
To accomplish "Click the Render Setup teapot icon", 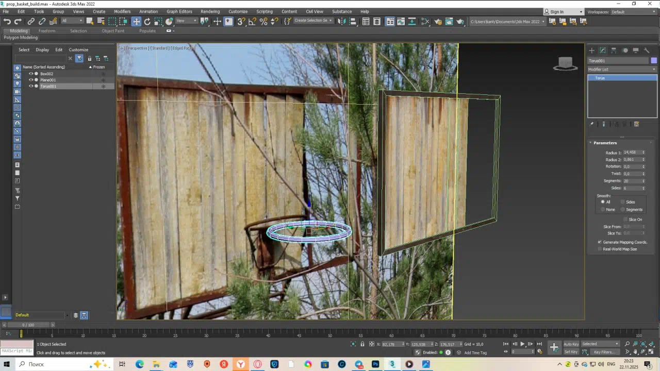I will [438, 21].
